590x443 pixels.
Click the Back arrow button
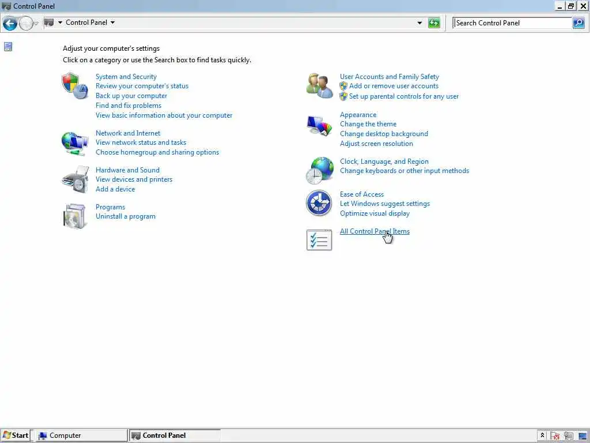pos(10,23)
